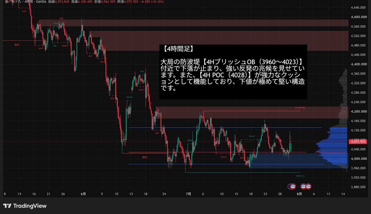Click the 4,120.000 price axis label

point(358,130)
